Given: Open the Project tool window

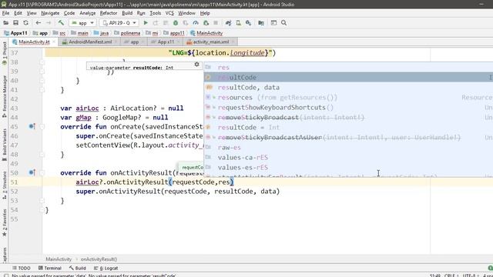Looking at the screenshot, I should point(5,53).
